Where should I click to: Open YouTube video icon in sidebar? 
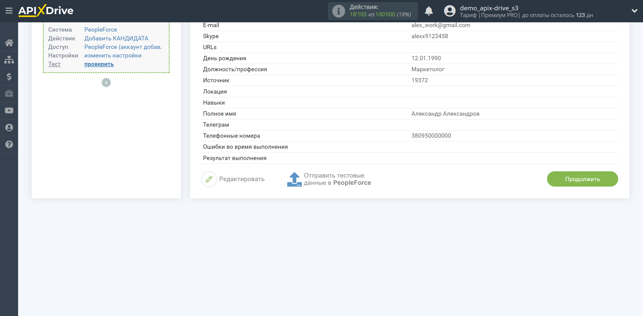point(9,111)
